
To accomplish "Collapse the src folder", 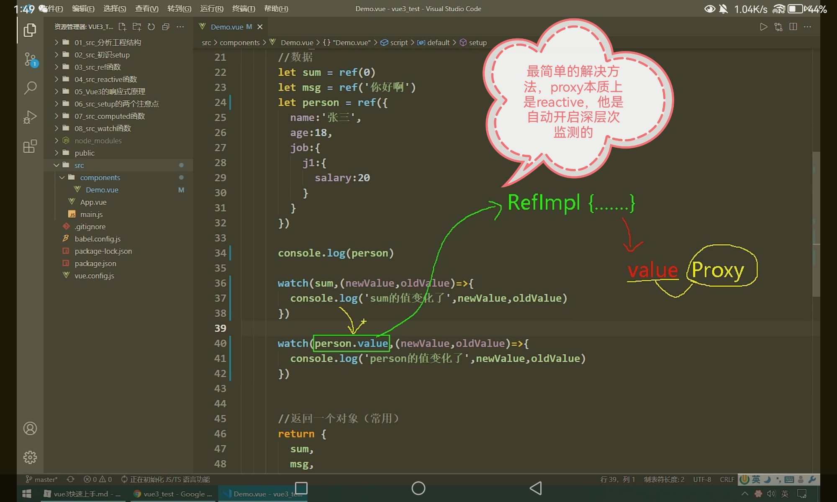I will [x=118, y=165].
